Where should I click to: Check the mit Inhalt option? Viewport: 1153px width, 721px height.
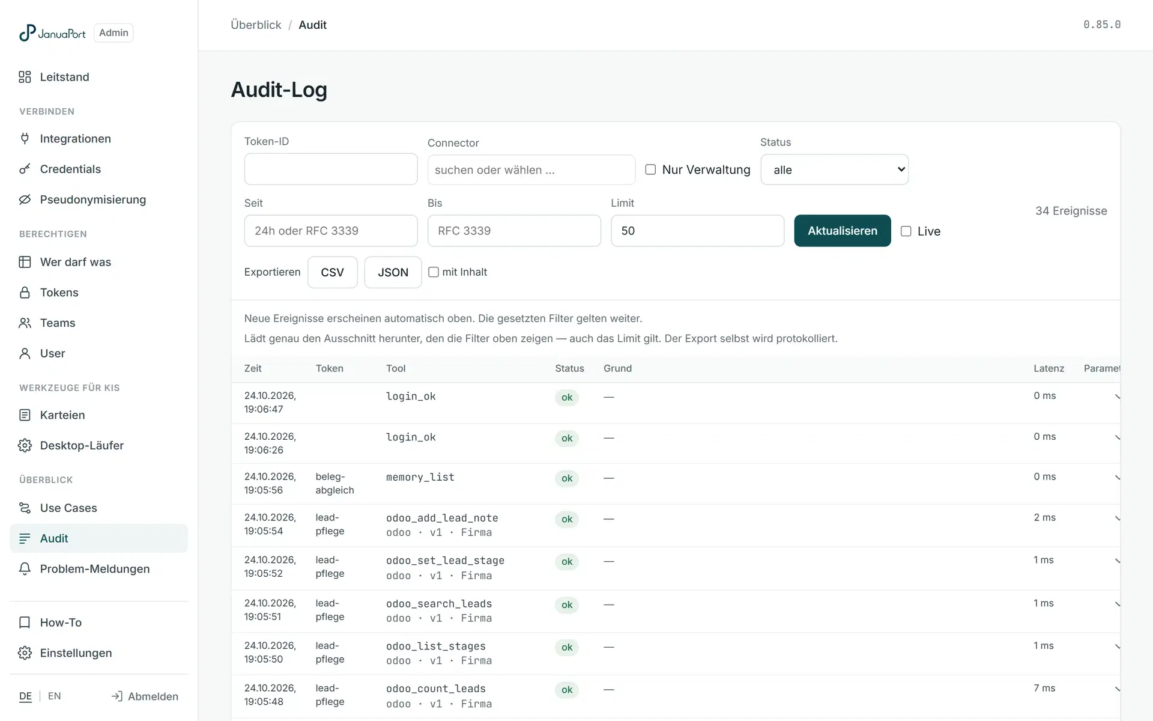click(x=434, y=272)
